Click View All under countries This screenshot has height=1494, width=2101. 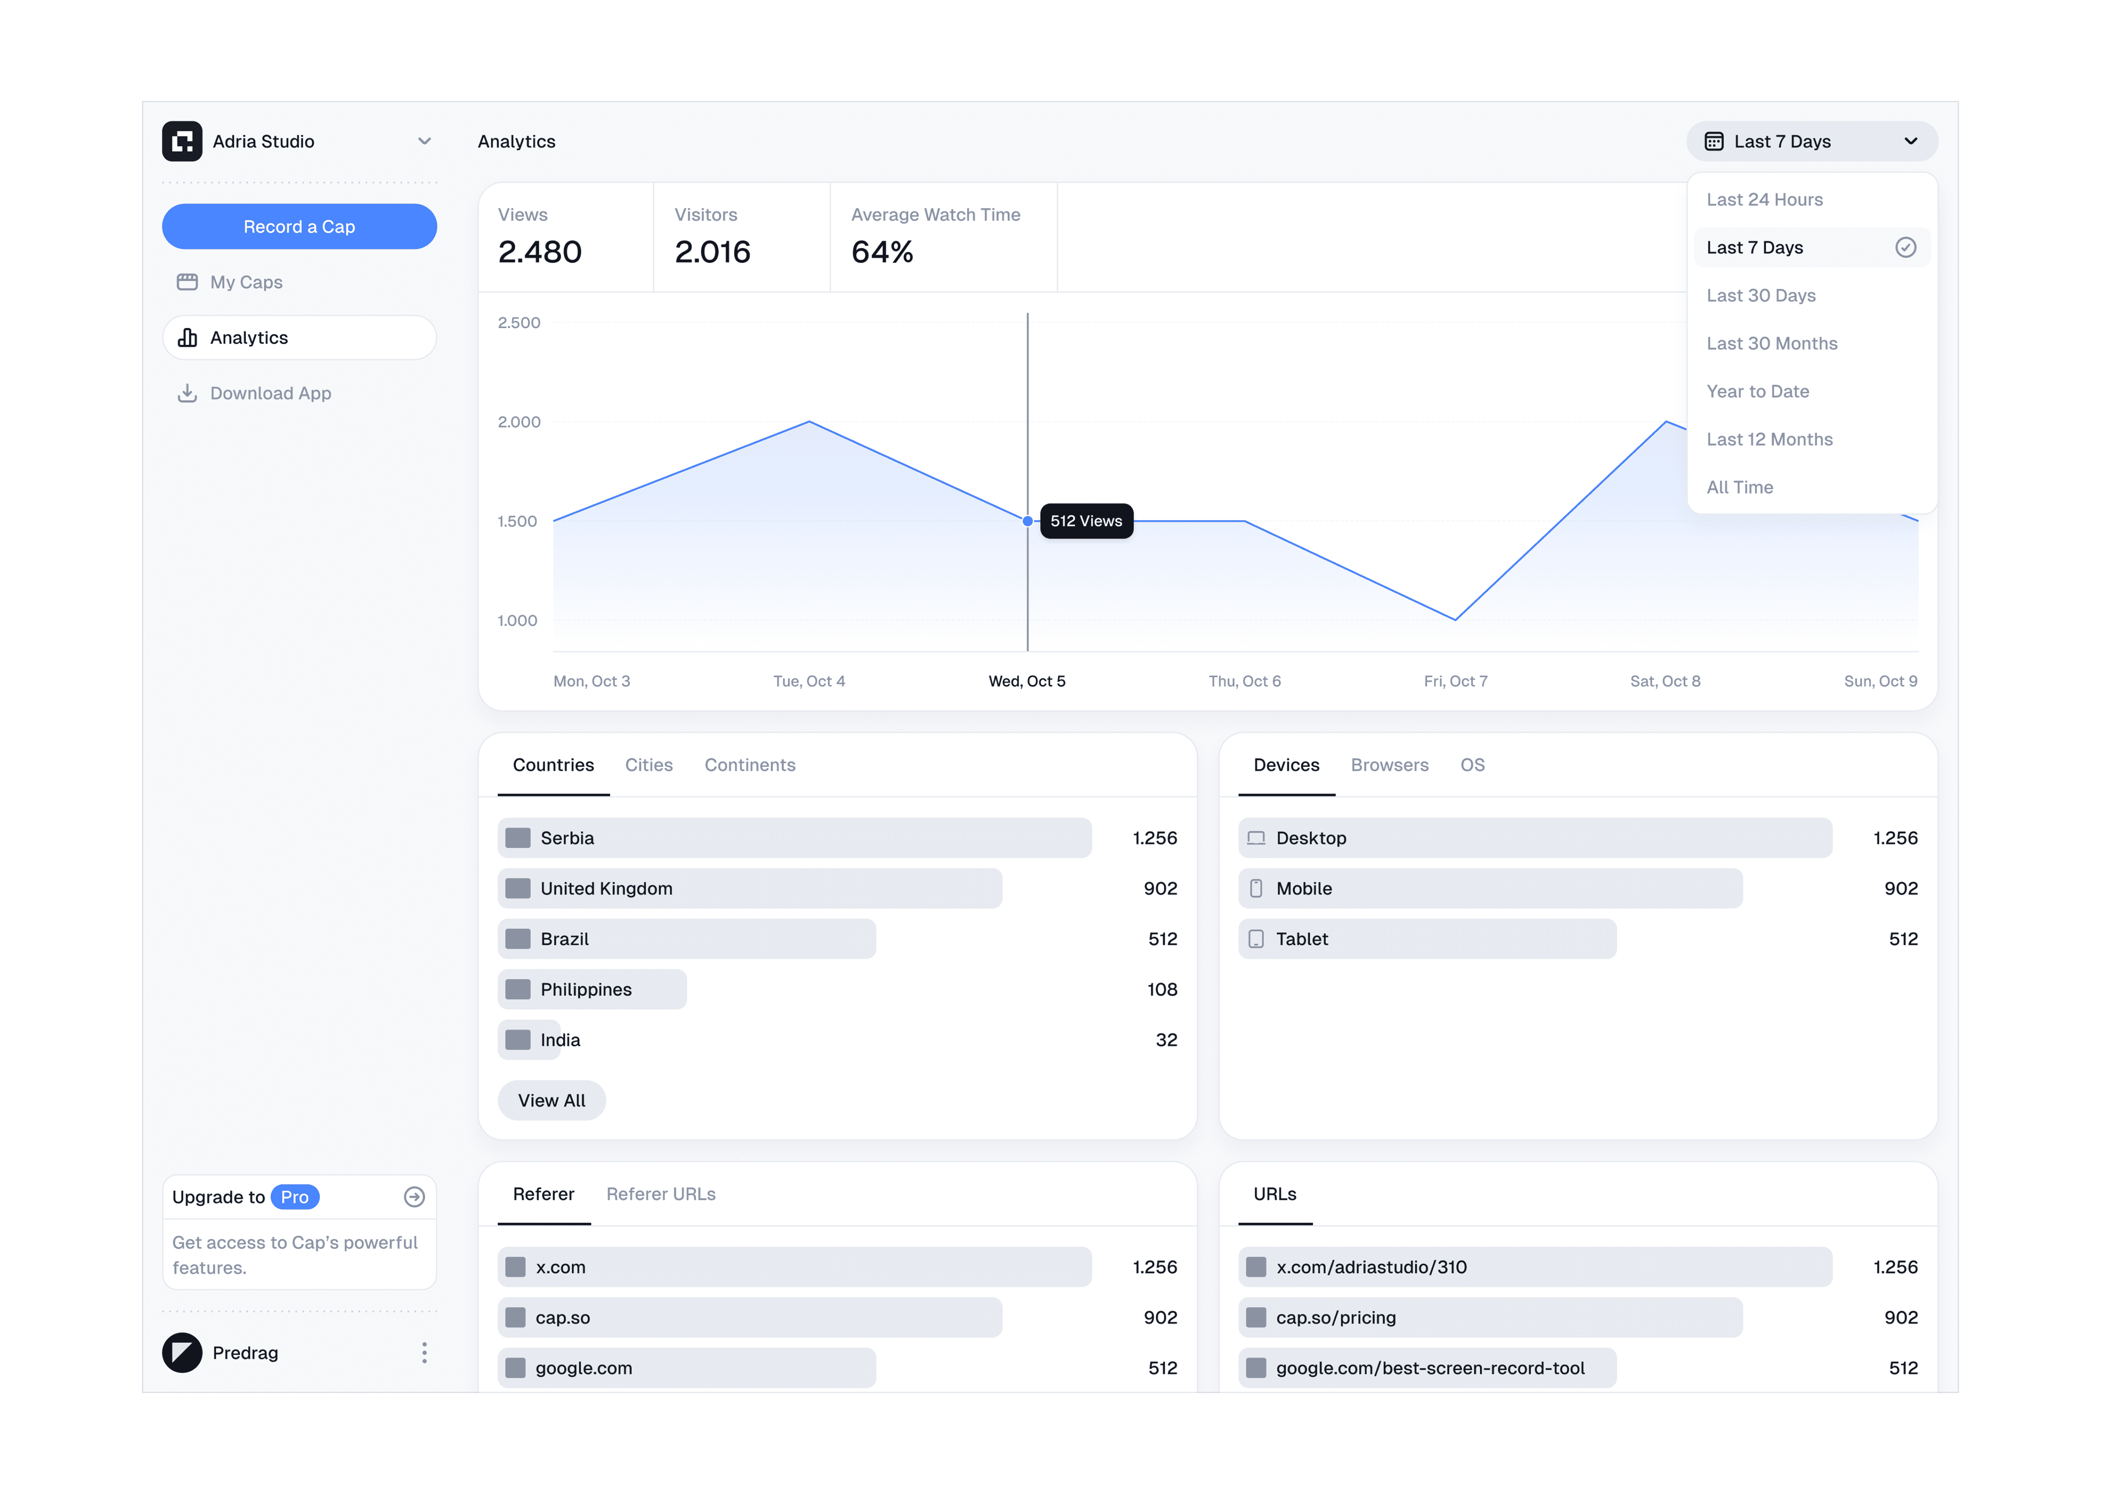(x=551, y=1100)
